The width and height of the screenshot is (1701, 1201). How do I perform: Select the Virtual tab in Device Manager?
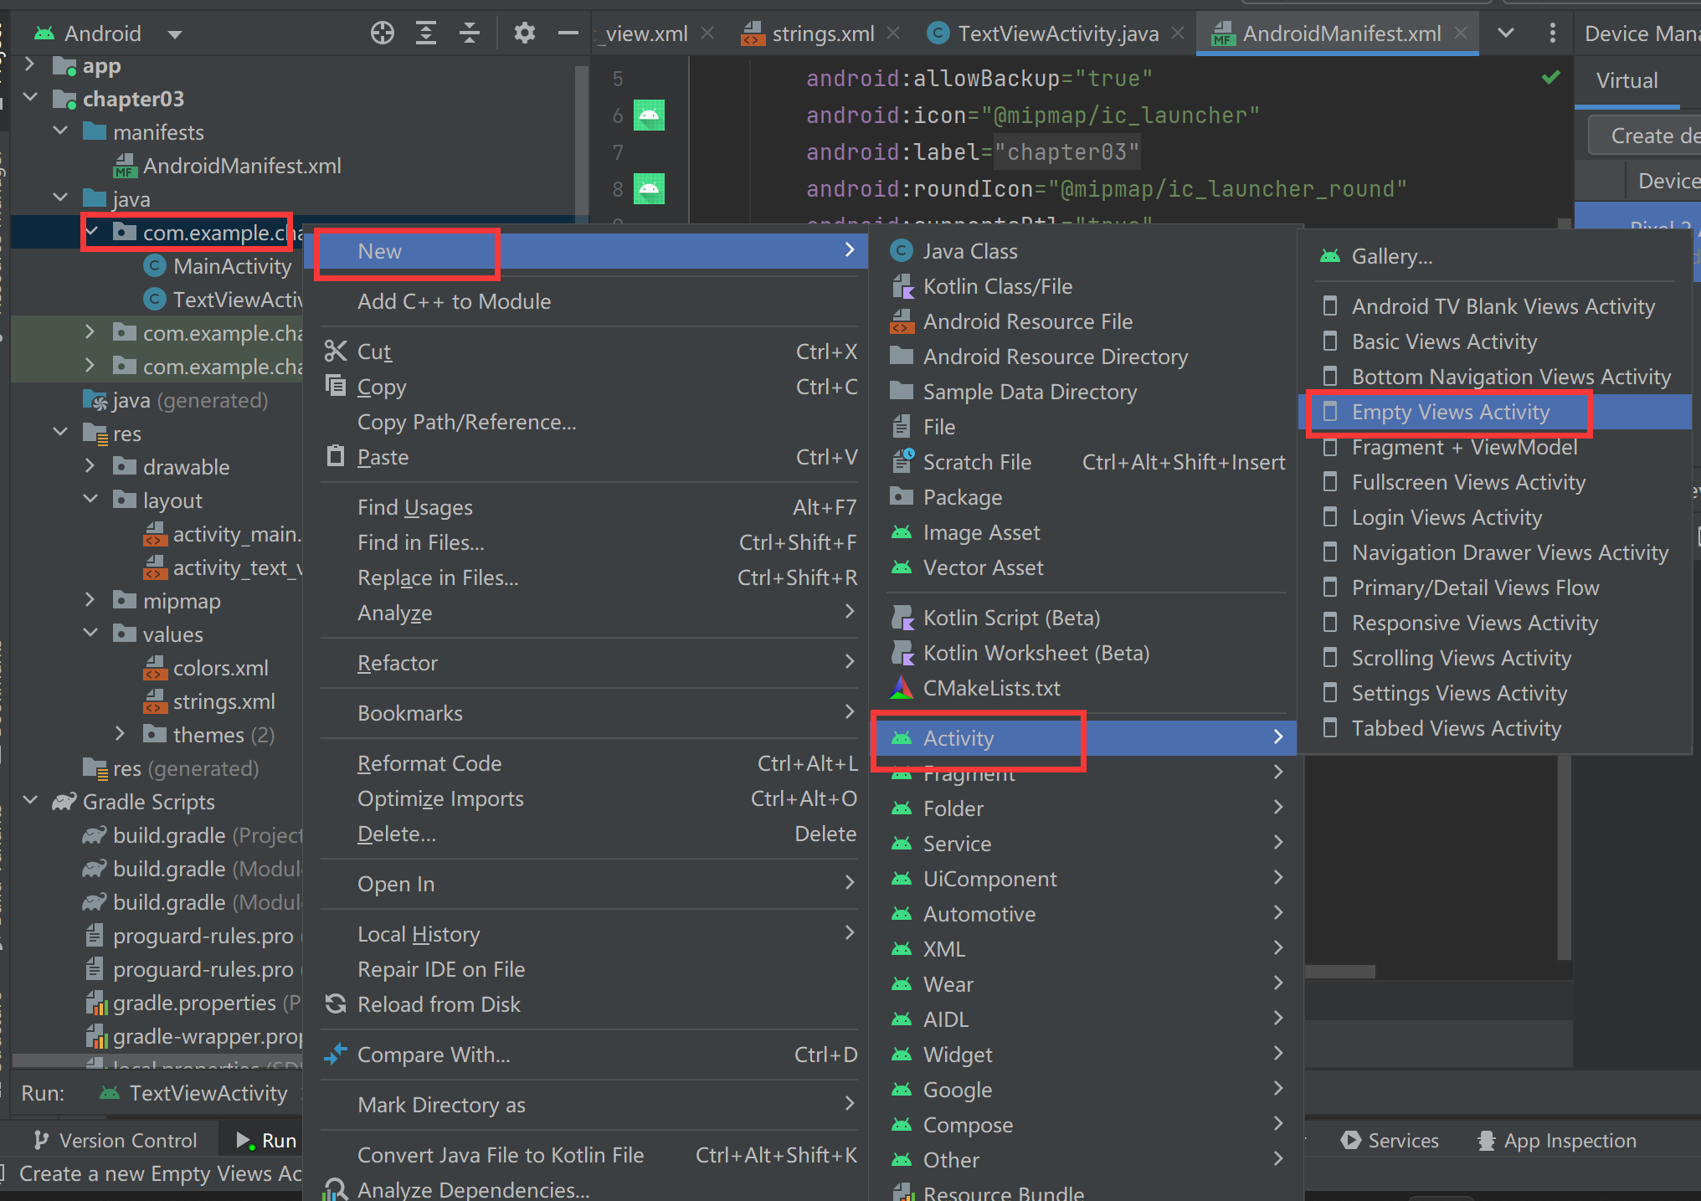click(1626, 80)
